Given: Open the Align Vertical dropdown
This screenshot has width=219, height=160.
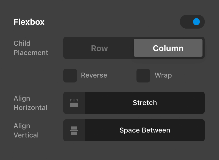Looking at the screenshot, I should pyautogui.click(x=145, y=130).
